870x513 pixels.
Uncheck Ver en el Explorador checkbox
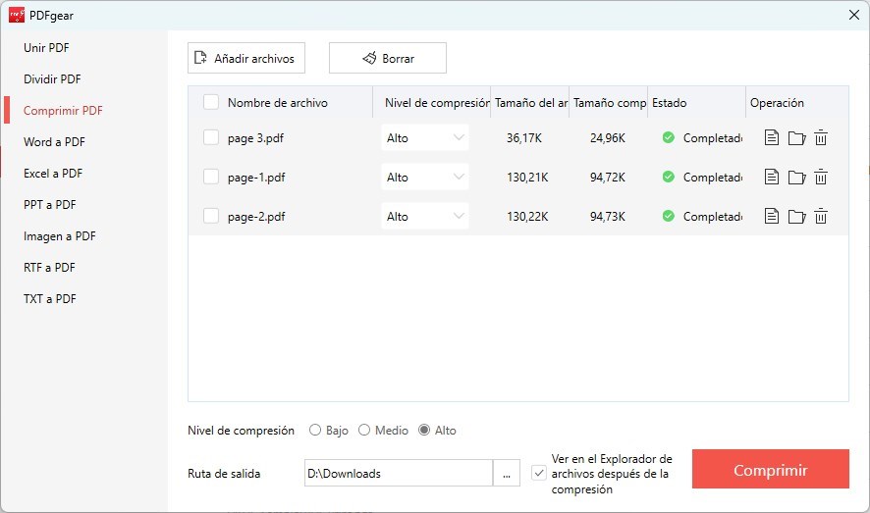(539, 473)
